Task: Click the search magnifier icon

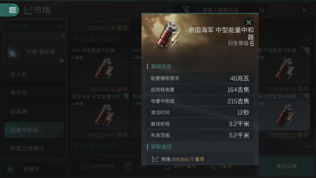Action: coord(262,9)
